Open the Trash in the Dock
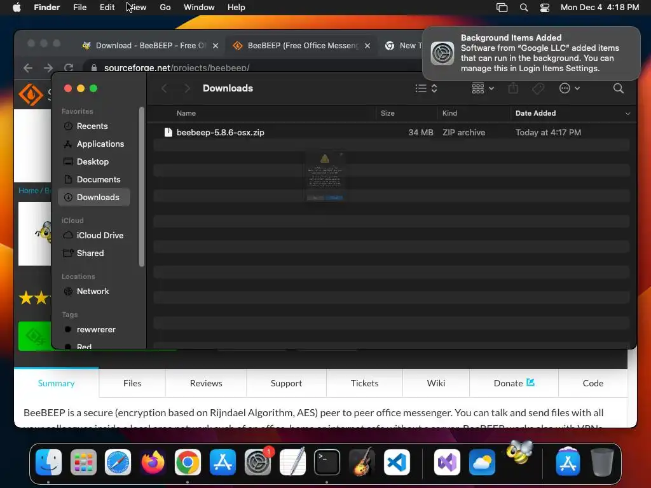This screenshot has width=651, height=488. tap(603, 462)
